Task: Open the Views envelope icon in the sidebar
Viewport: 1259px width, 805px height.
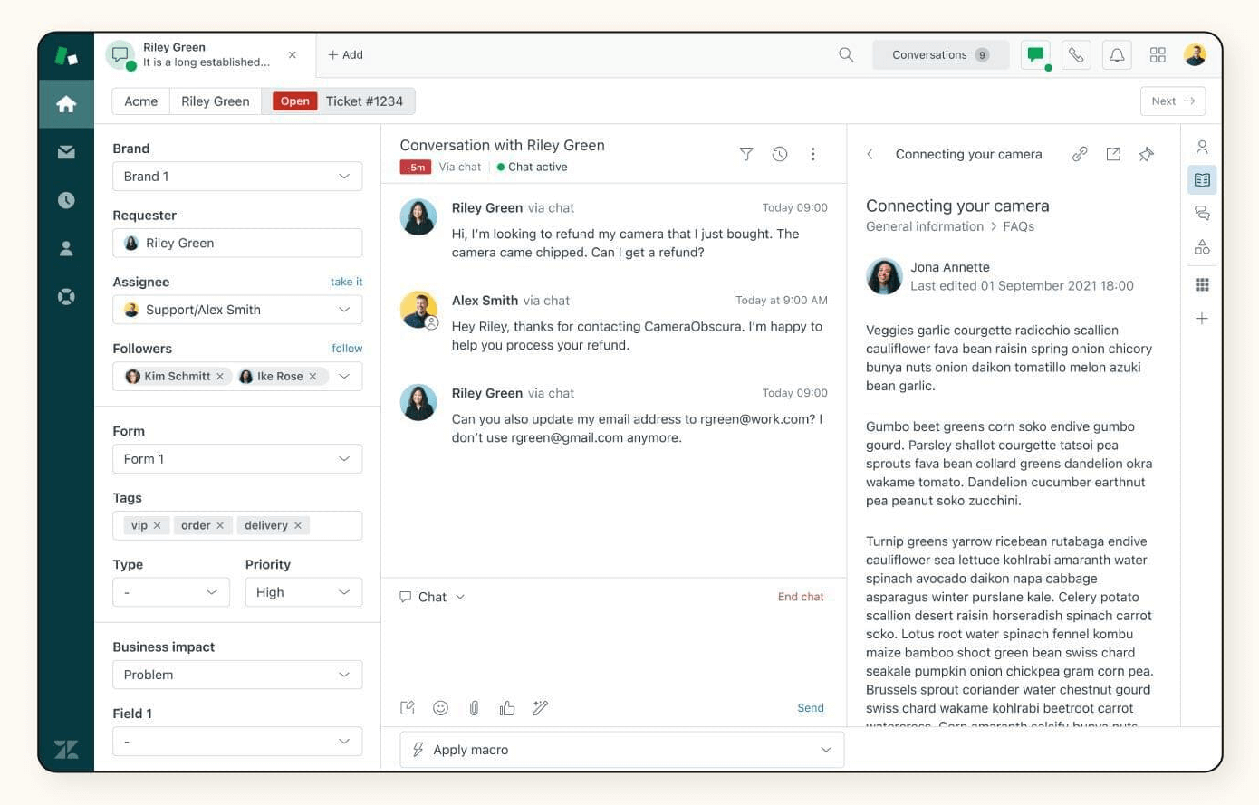Action: [x=66, y=152]
